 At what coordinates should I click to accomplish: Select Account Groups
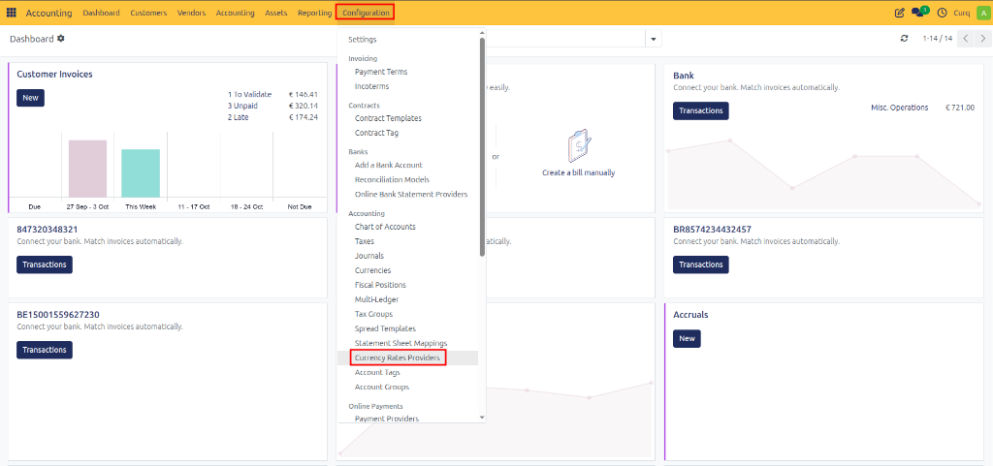[382, 387]
